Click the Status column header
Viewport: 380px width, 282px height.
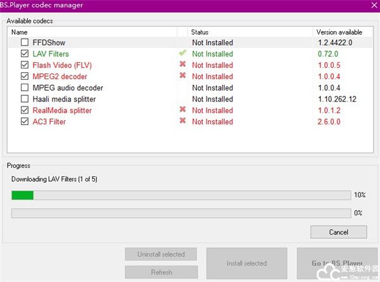(250, 32)
